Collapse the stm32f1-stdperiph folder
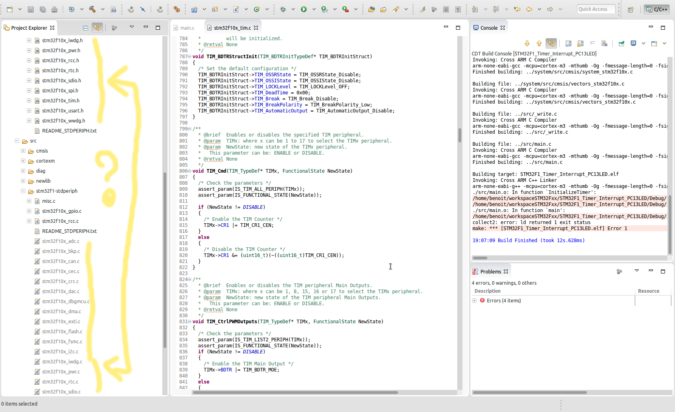 coord(23,191)
